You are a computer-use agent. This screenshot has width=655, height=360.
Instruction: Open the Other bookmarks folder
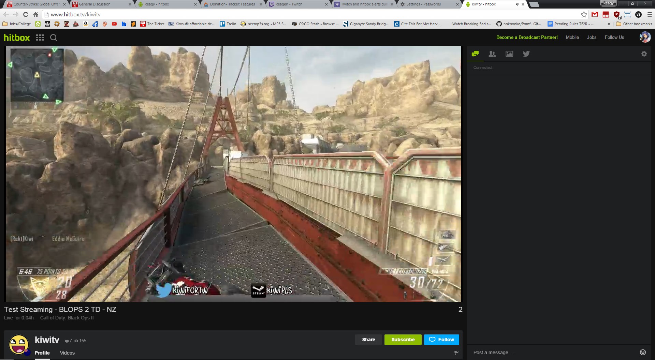tap(634, 24)
